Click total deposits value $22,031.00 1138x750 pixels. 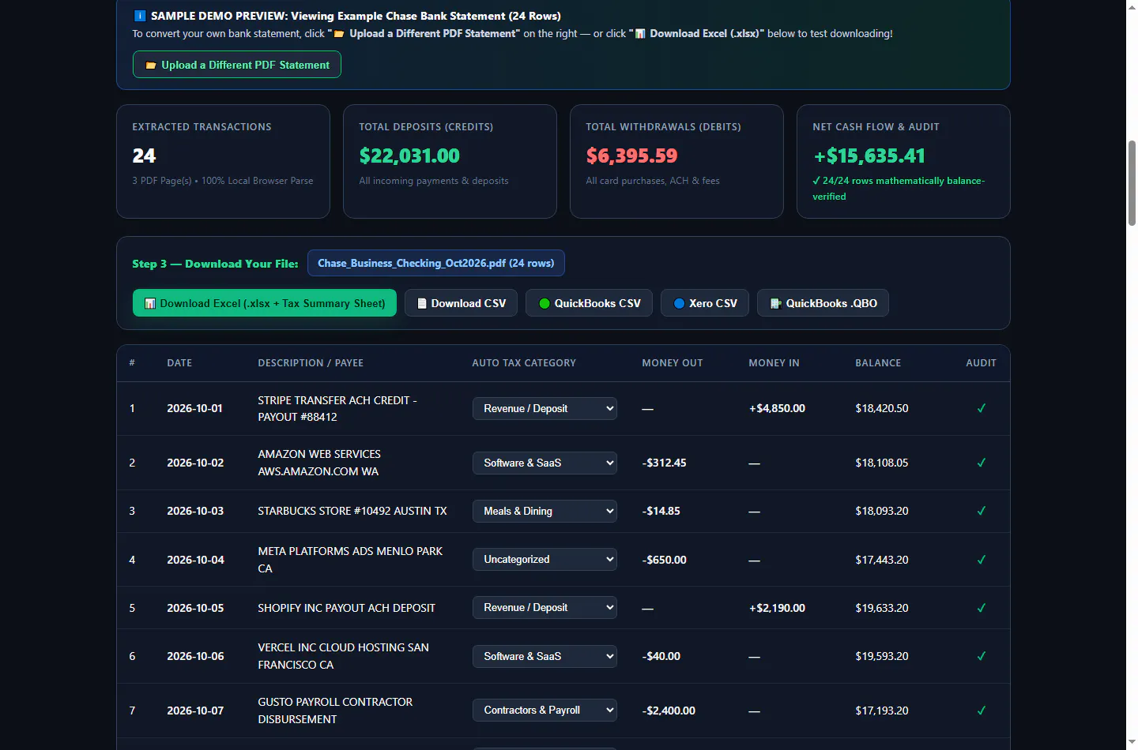click(x=409, y=156)
